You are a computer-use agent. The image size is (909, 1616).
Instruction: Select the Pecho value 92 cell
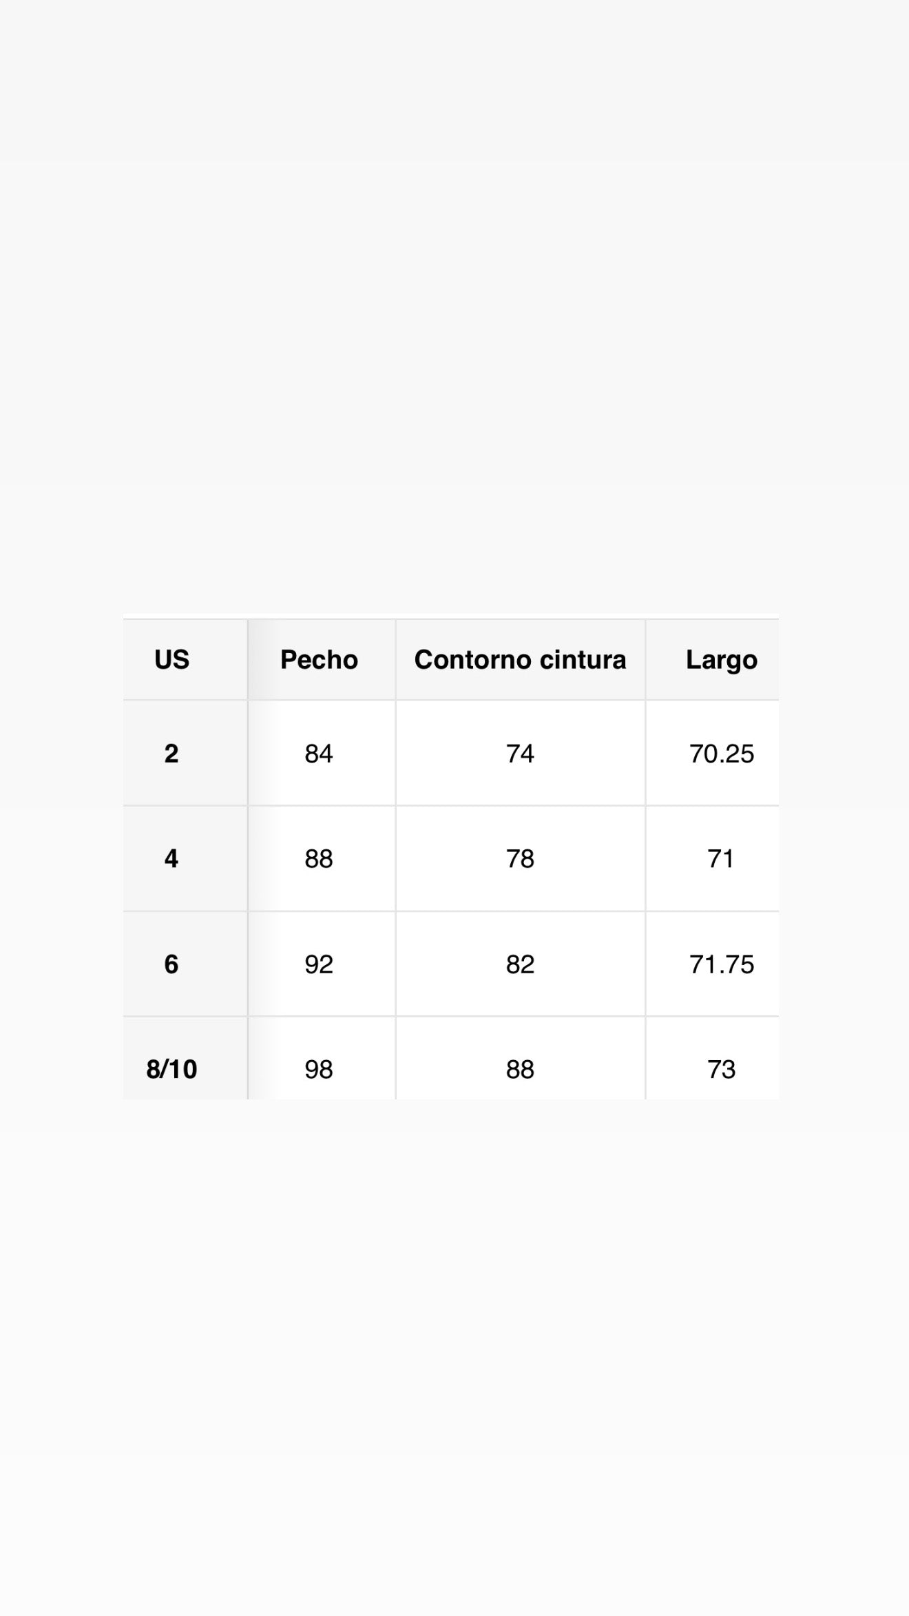319,964
